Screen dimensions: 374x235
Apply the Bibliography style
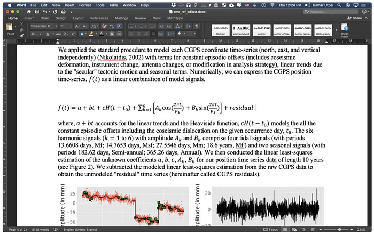323,30
